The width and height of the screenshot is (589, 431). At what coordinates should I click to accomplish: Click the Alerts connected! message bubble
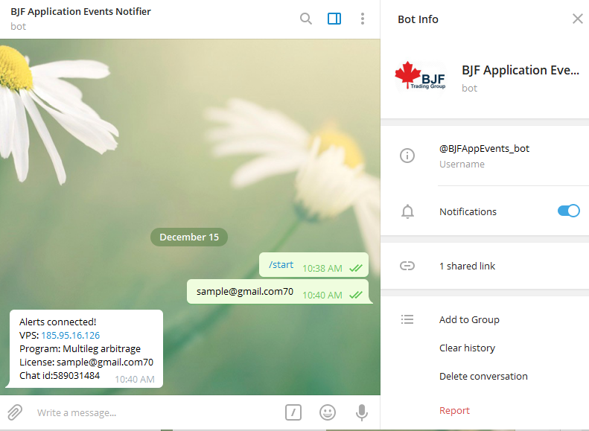(86, 348)
